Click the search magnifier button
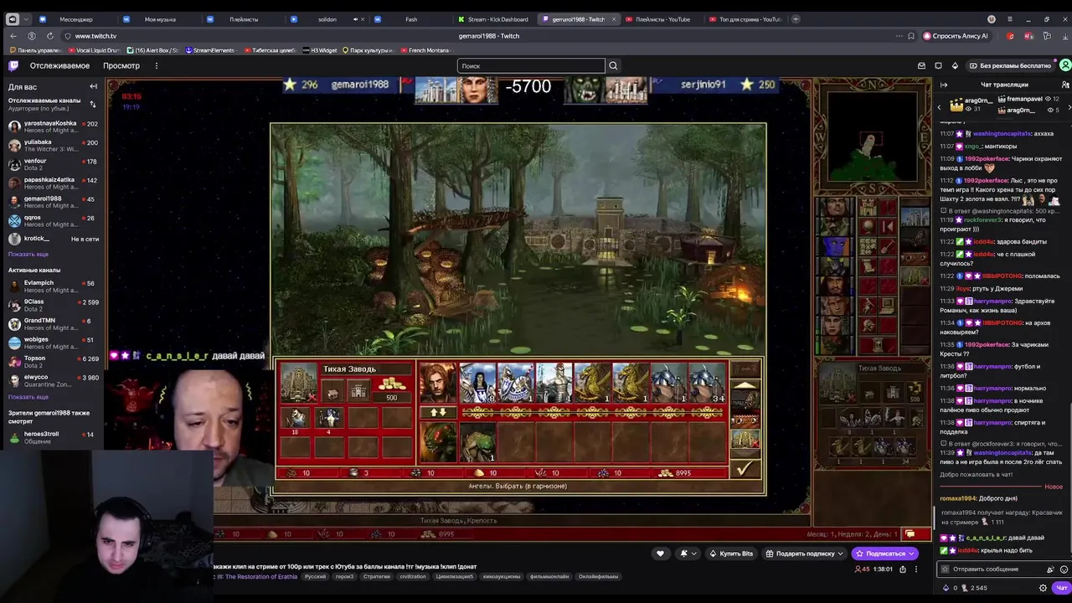 tap(613, 65)
